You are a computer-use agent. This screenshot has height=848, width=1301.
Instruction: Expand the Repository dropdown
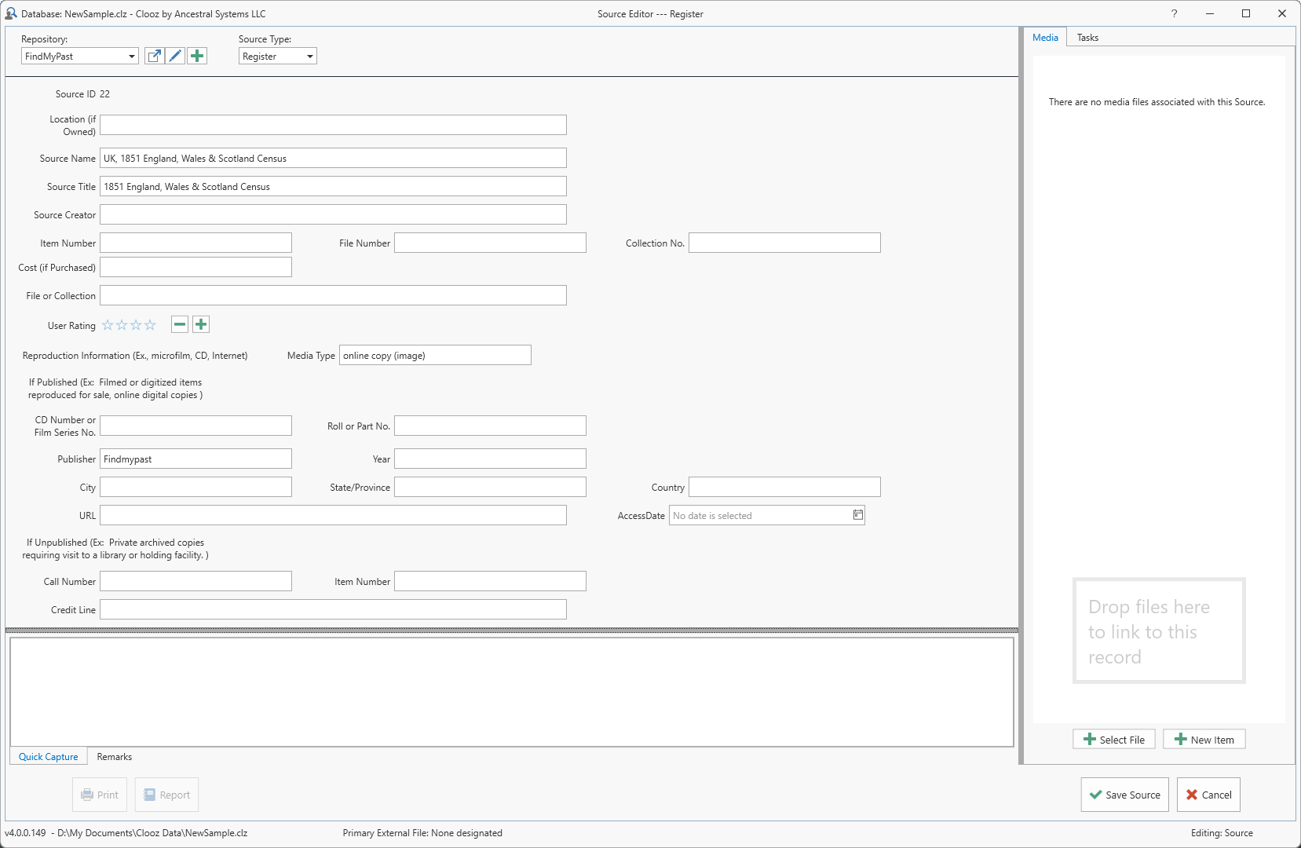coord(131,57)
